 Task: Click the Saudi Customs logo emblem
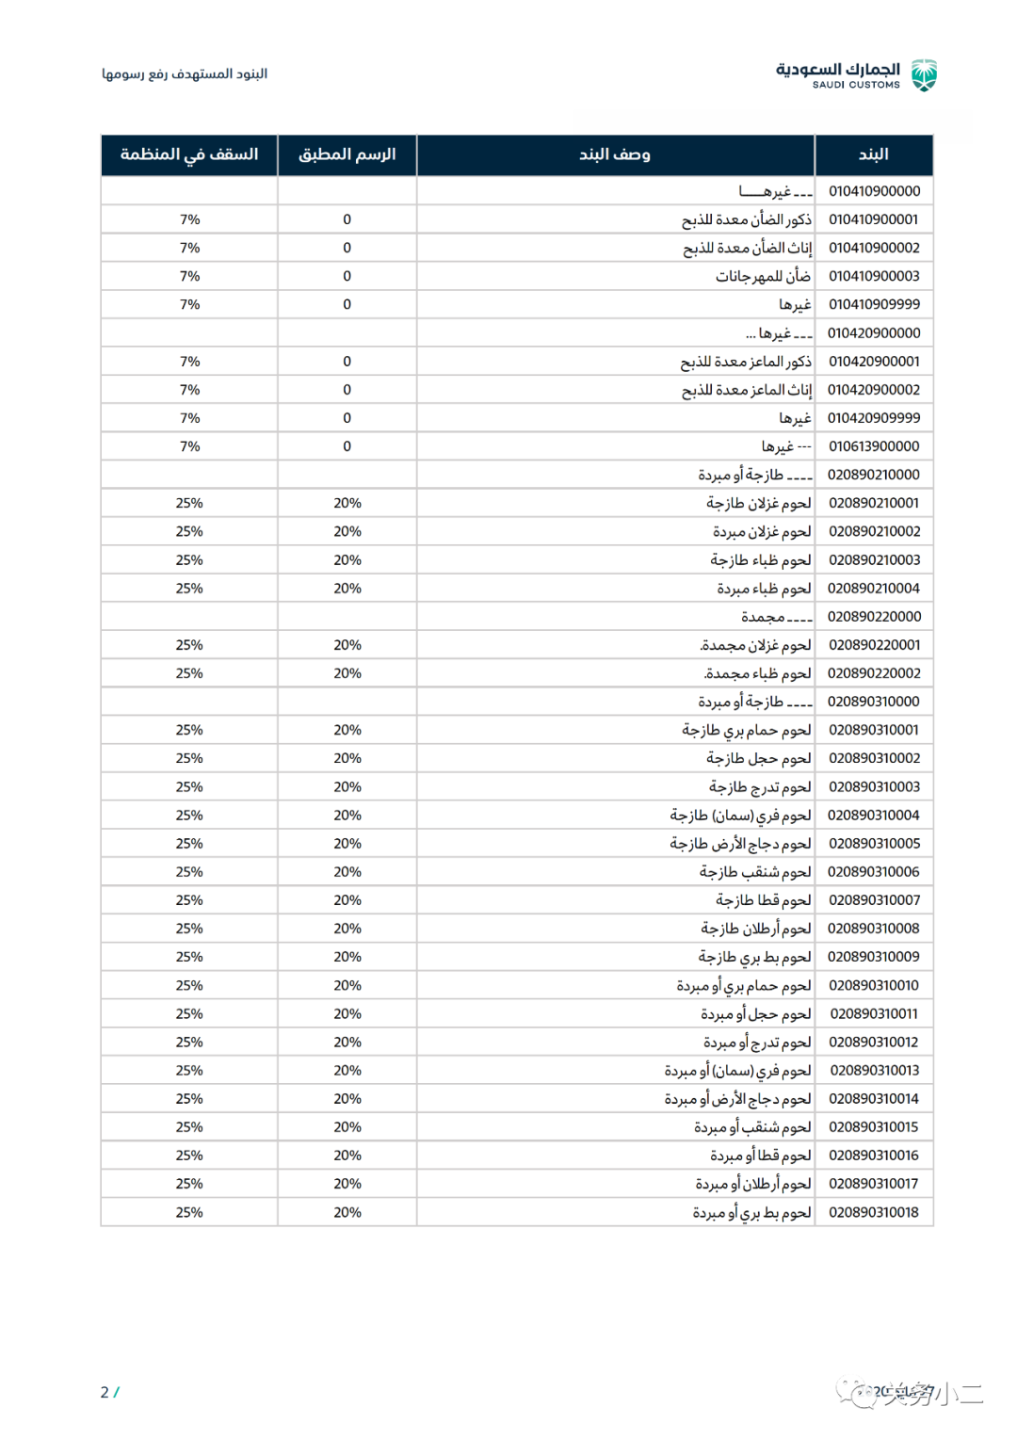coord(925,74)
